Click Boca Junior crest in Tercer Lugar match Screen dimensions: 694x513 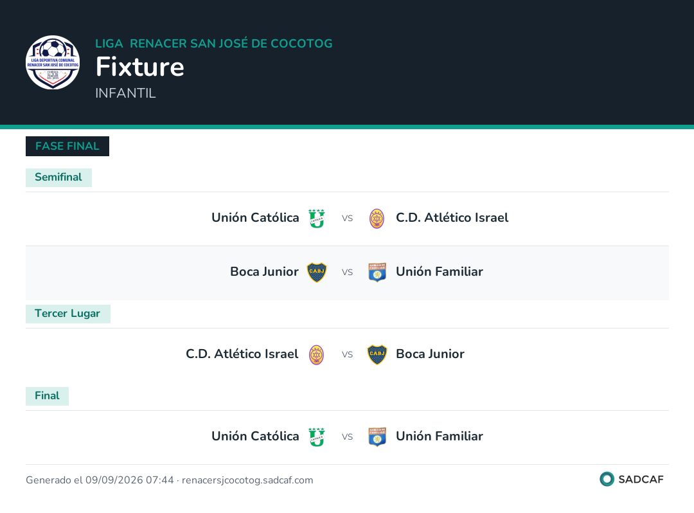point(377,355)
